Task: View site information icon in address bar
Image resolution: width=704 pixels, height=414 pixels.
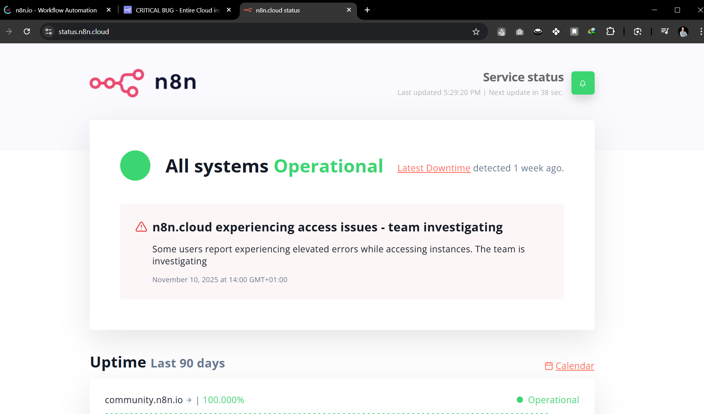Action: tap(48, 32)
